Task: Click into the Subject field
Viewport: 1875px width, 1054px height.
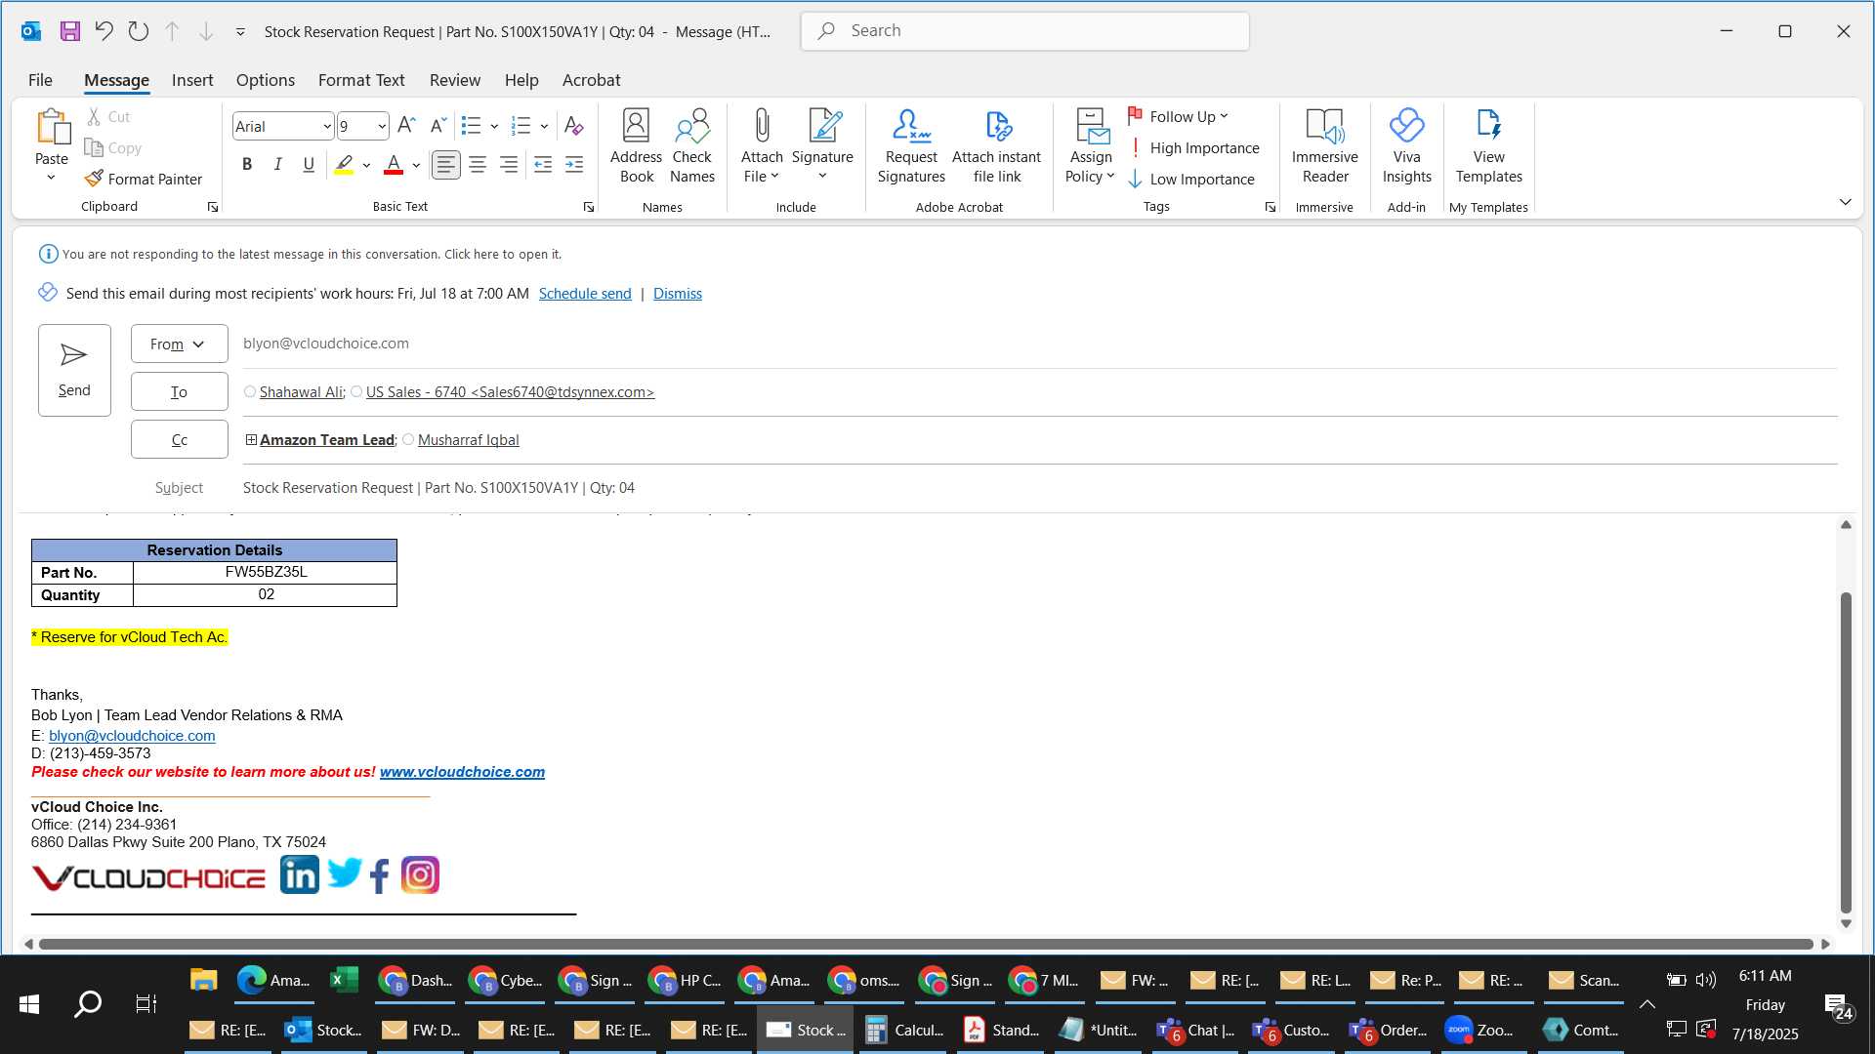Action: click(x=1039, y=487)
